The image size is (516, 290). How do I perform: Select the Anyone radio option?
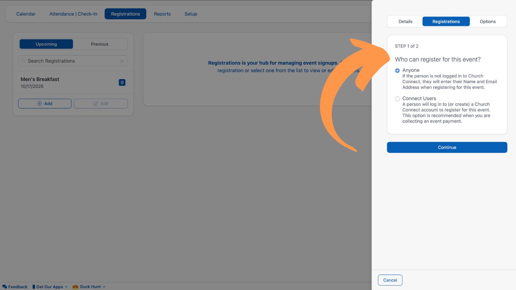point(397,71)
